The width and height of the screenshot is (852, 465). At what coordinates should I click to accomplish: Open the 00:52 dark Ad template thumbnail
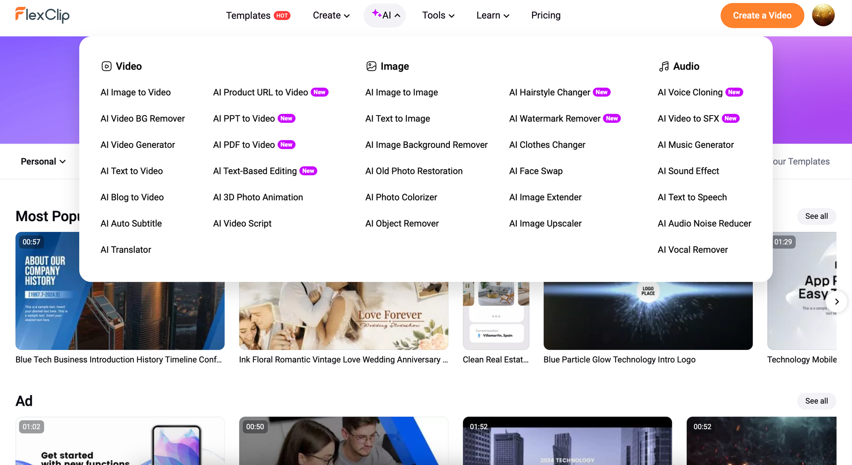tap(761, 441)
